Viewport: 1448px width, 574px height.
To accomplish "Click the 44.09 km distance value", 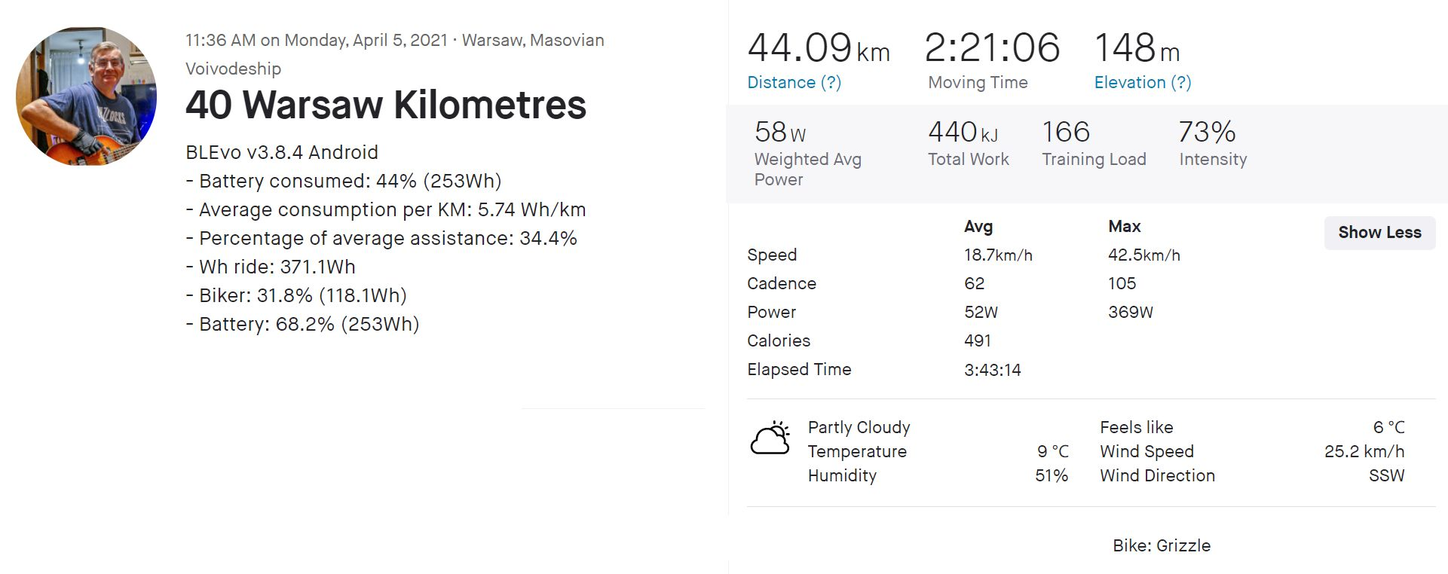I will pos(818,48).
